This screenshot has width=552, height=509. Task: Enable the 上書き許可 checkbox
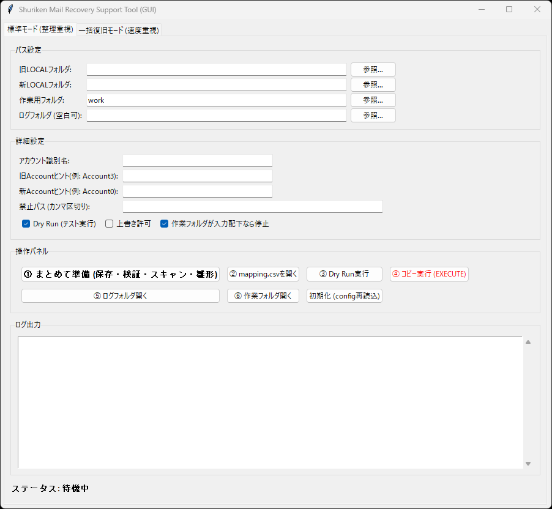[110, 224]
